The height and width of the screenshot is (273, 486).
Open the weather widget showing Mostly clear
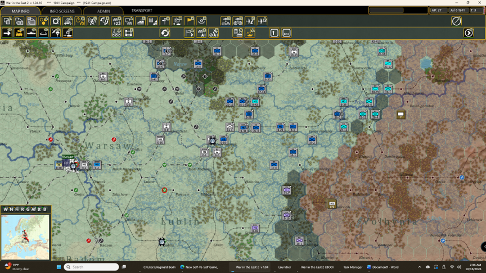coord(18,267)
